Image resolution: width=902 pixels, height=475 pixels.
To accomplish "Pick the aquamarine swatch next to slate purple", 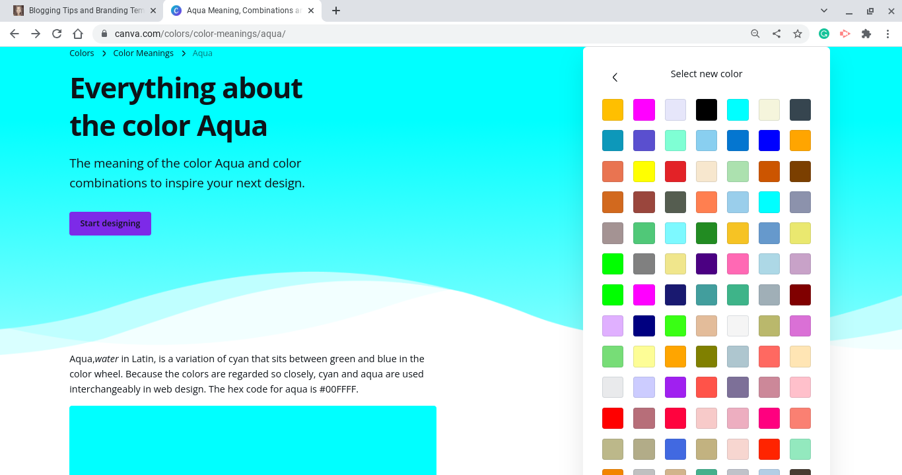I will [x=676, y=141].
